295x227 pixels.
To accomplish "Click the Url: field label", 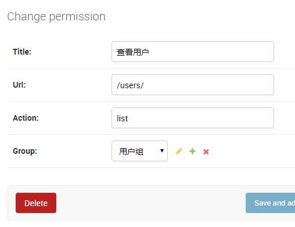I will 19,85.
